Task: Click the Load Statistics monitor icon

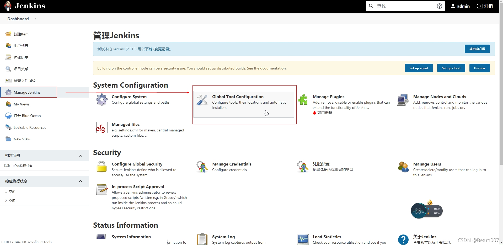Action: pyautogui.click(x=303, y=239)
